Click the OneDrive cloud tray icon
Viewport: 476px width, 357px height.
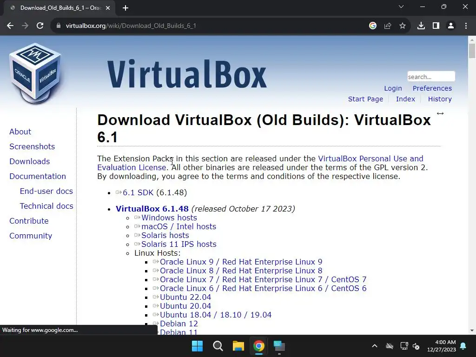pyautogui.click(x=390, y=346)
